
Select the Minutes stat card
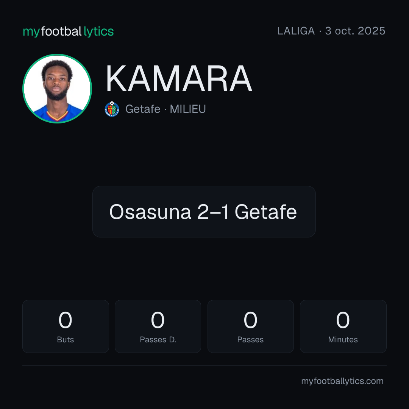pos(343,326)
